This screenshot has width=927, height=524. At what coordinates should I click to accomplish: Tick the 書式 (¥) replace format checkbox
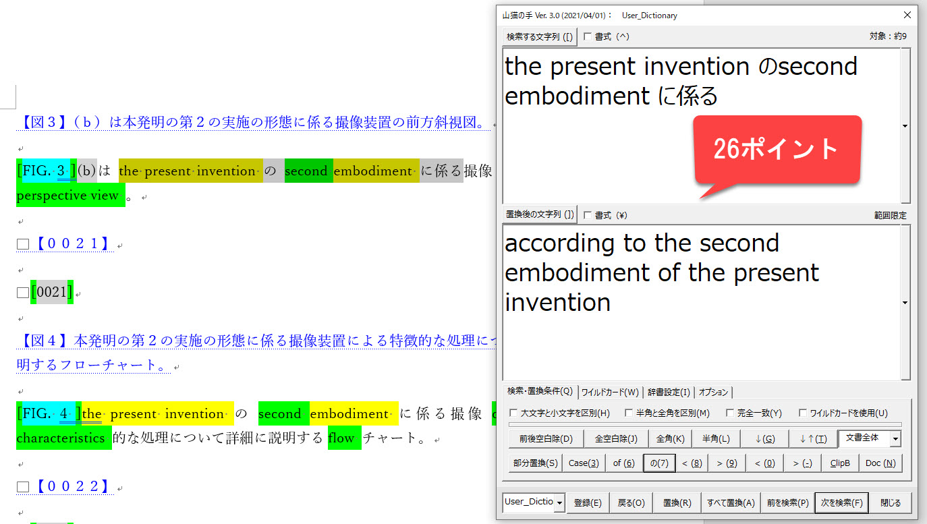point(588,215)
